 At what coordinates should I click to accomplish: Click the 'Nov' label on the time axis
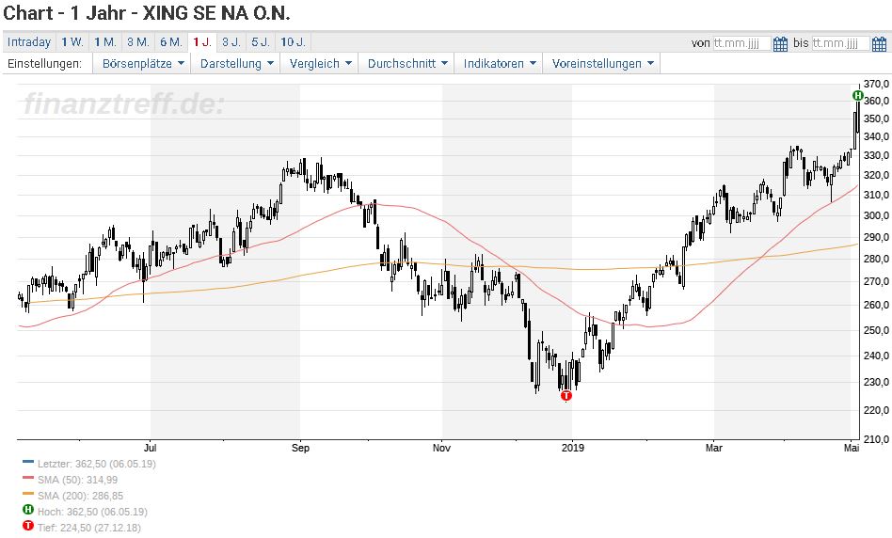pos(441,448)
